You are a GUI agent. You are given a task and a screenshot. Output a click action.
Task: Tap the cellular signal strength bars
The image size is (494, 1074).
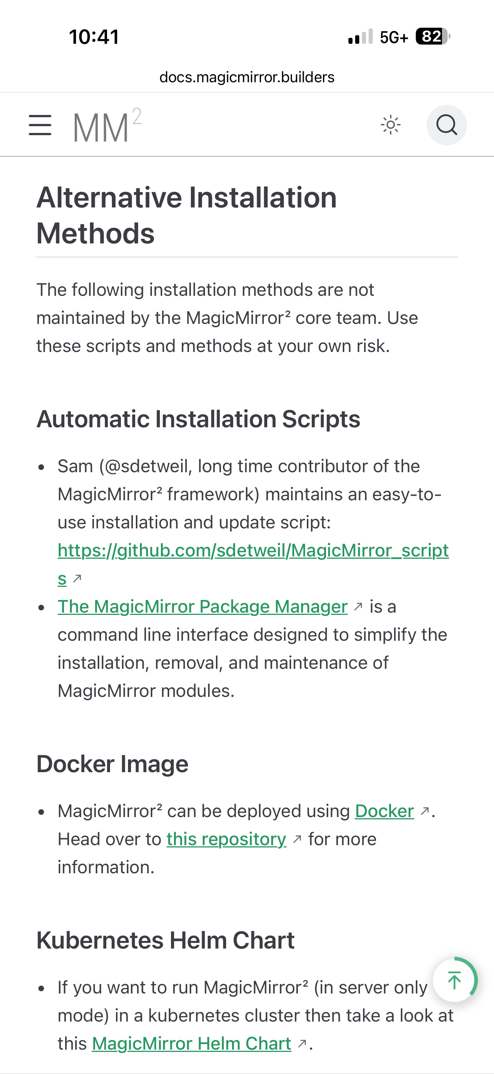[360, 37]
